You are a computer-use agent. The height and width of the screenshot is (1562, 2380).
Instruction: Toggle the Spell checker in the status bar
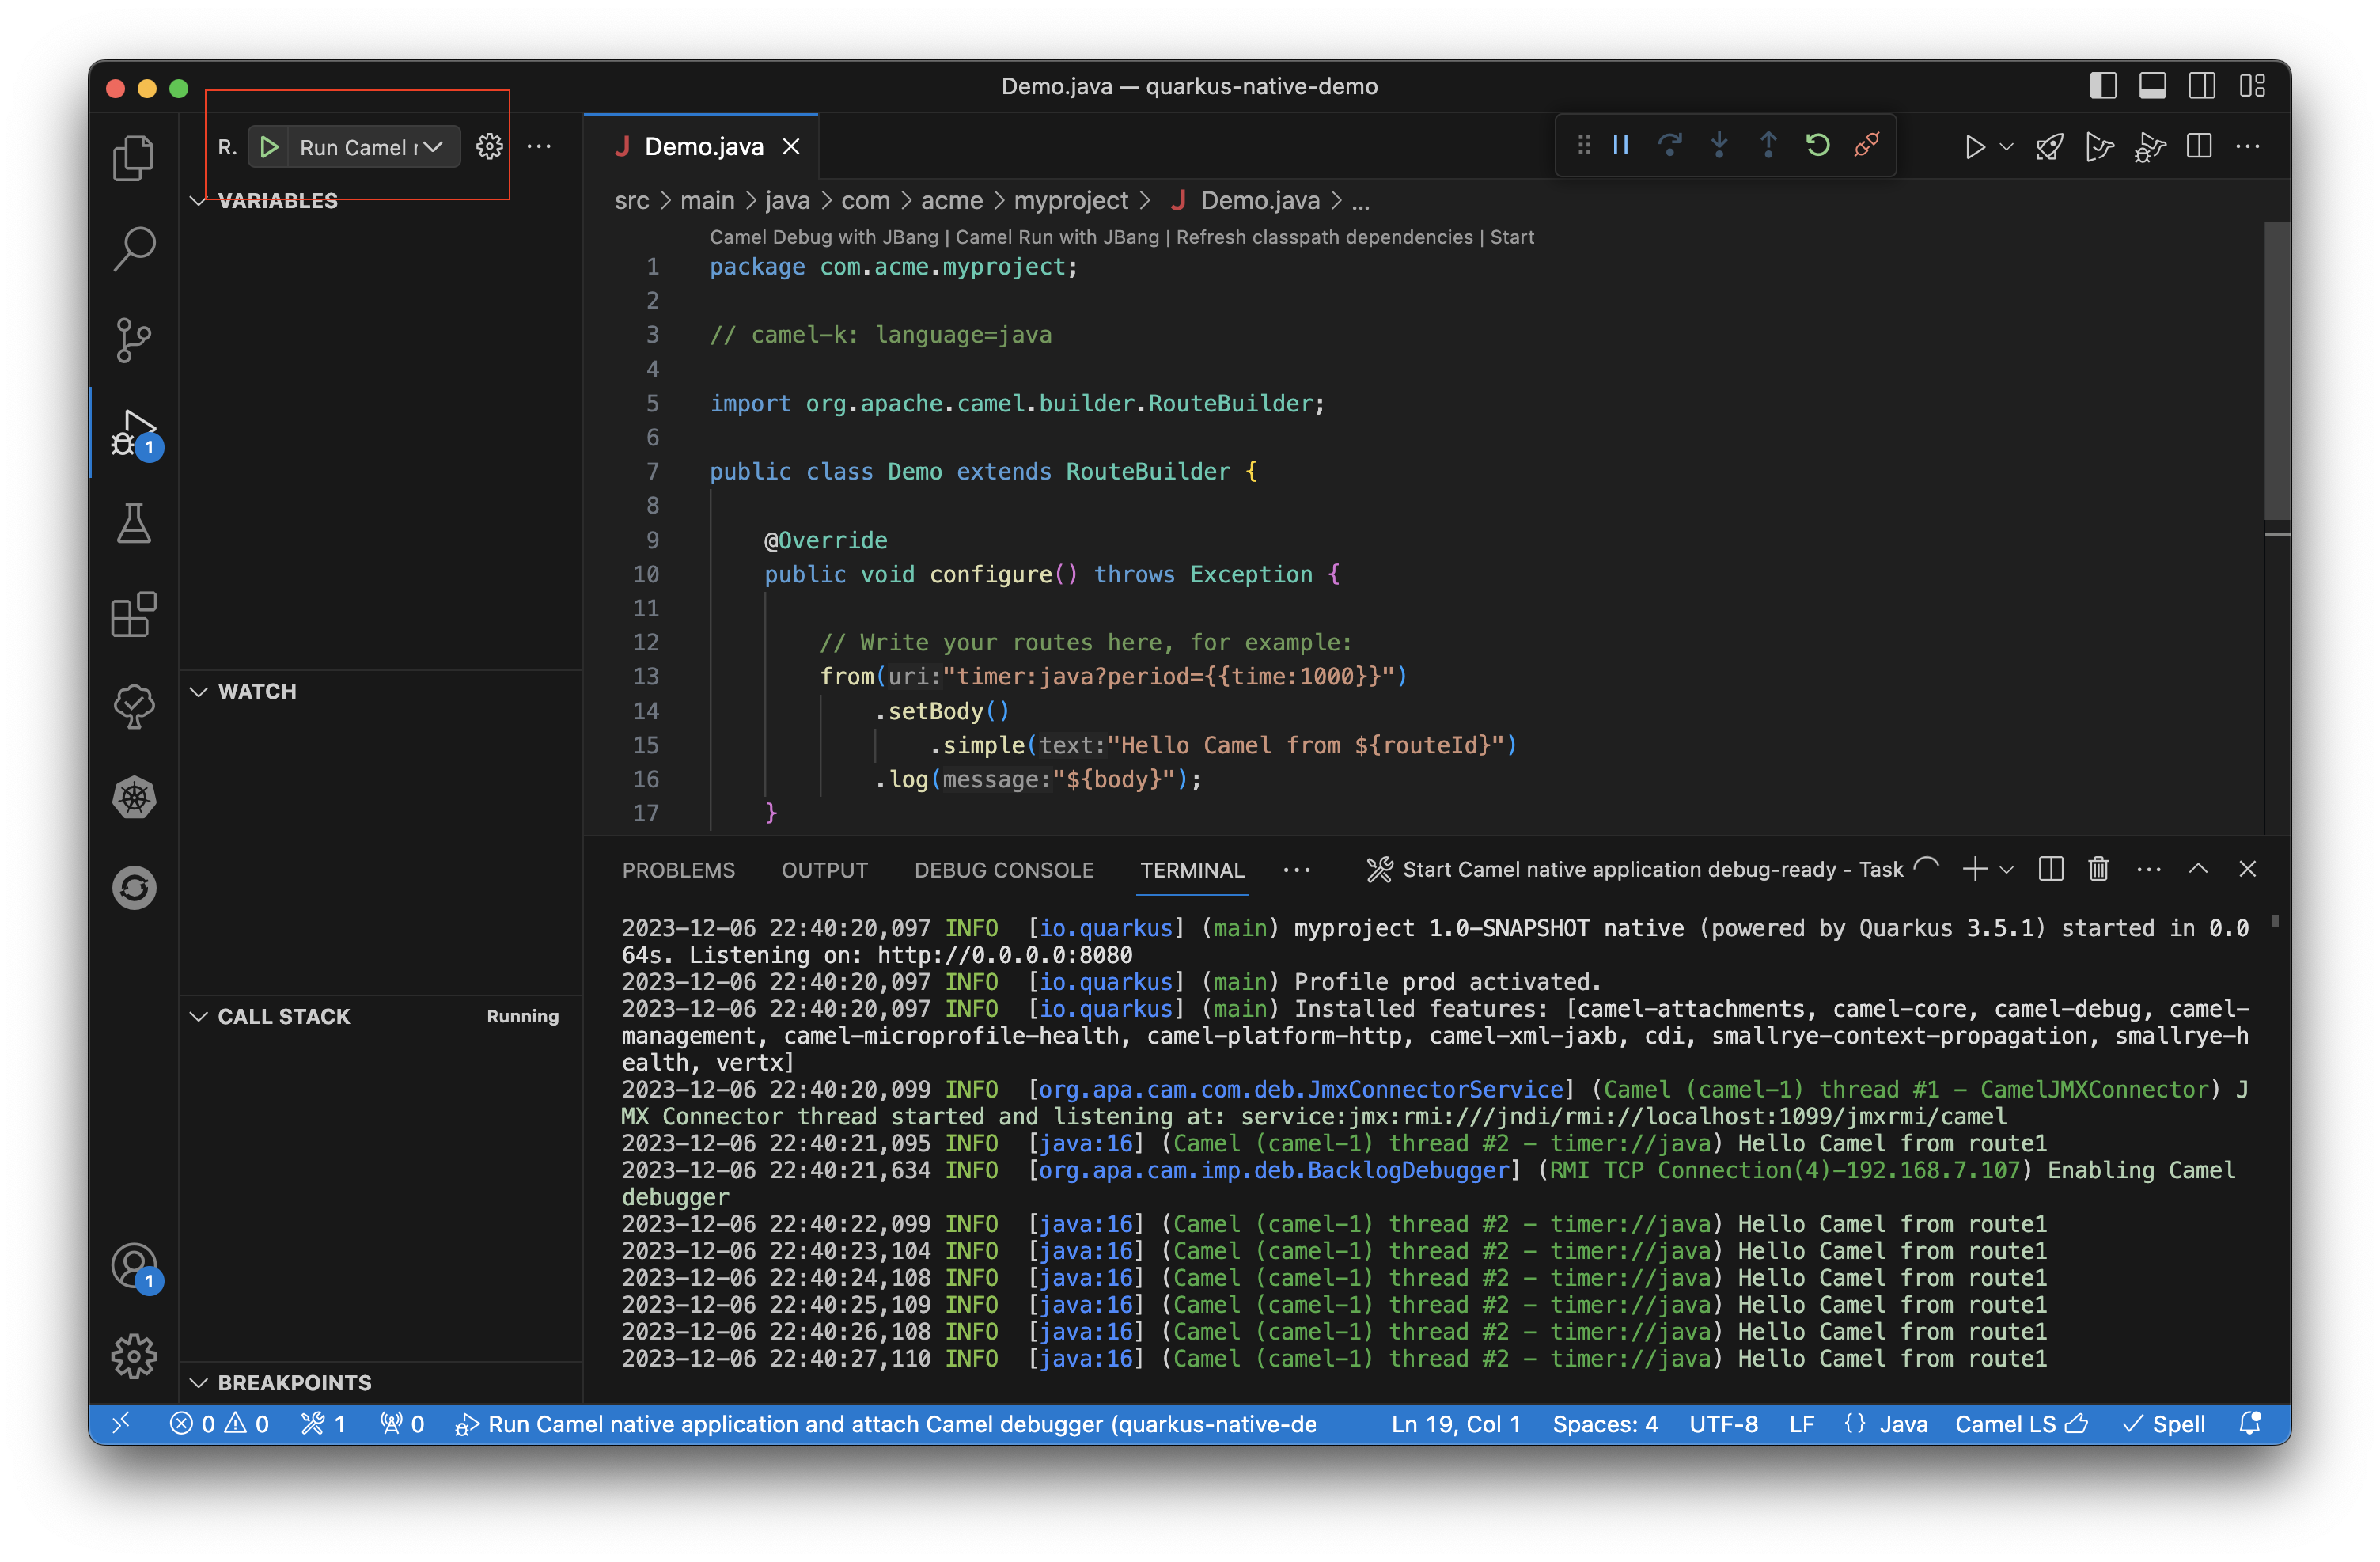[x=2165, y=1424]
